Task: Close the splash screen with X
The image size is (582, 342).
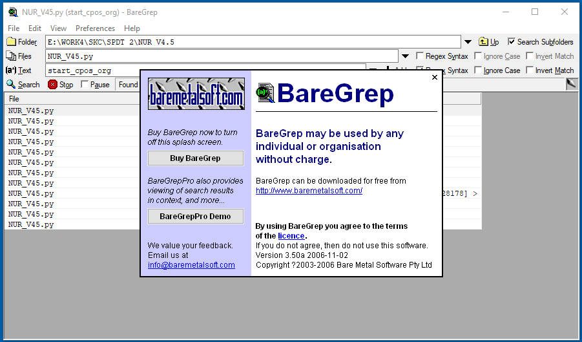Action: coord(435,77)
